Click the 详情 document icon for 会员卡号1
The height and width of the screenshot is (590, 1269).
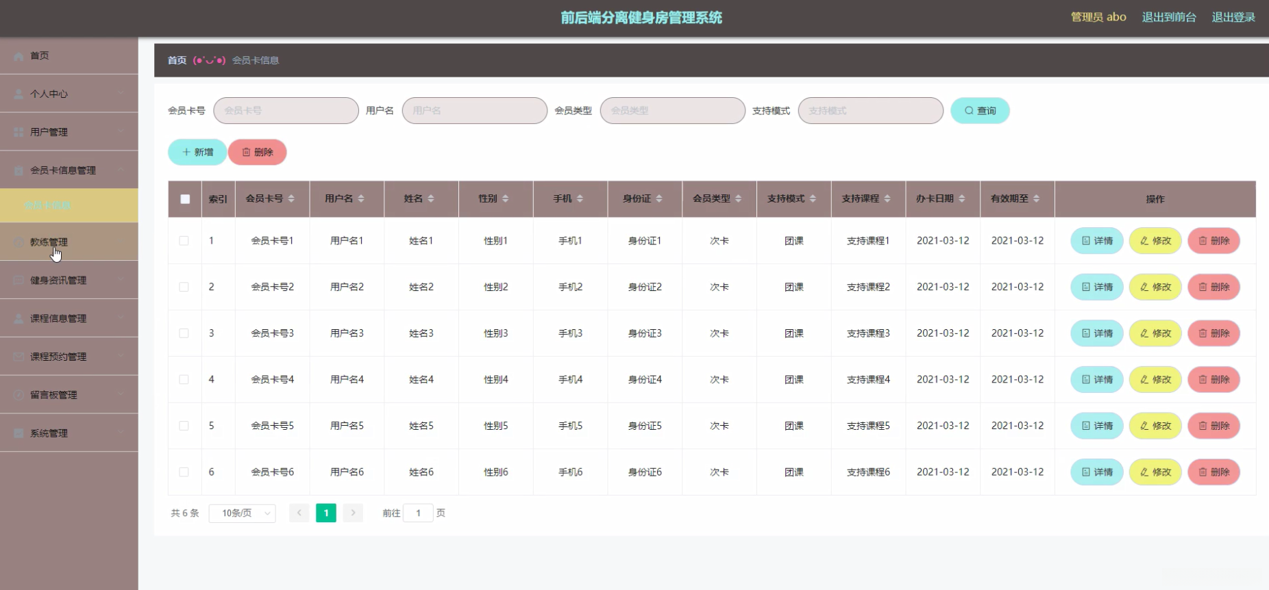pyautogui.click(x=1086, y=241)
